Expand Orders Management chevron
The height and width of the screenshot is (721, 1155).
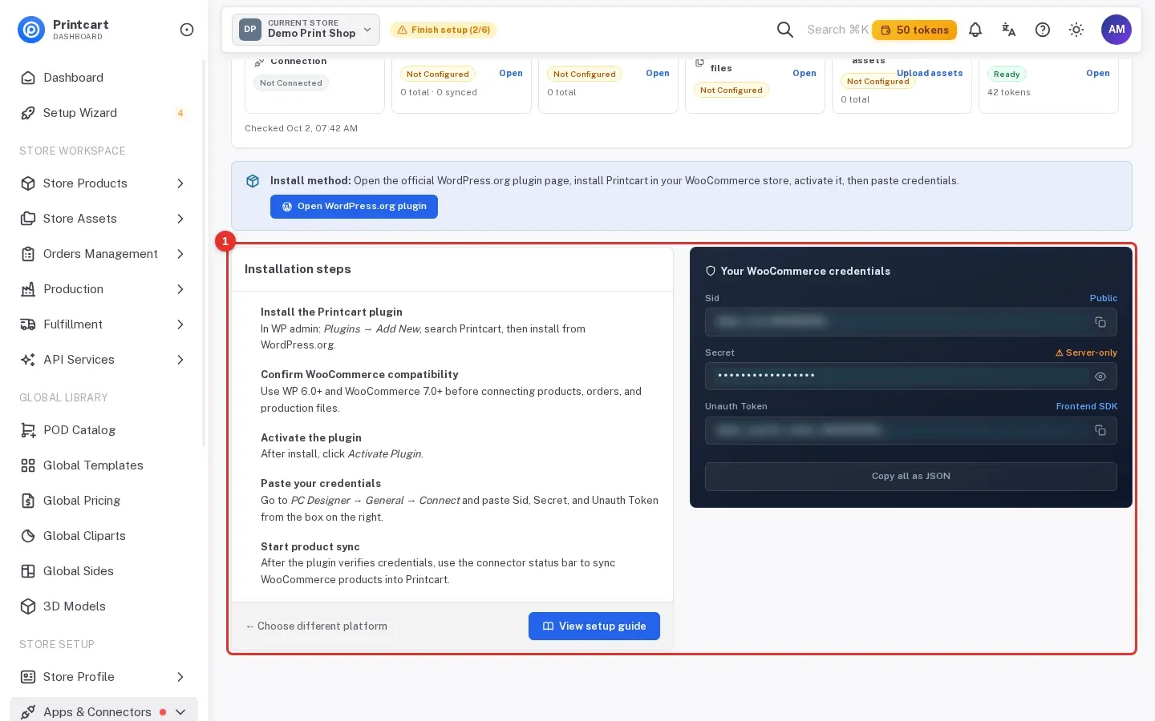tap(180, 254)
